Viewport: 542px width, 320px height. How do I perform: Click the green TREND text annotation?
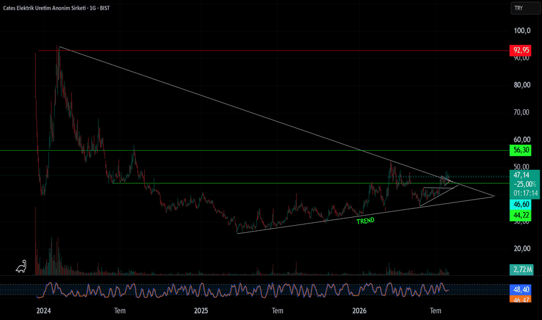(x=365, y=221)
